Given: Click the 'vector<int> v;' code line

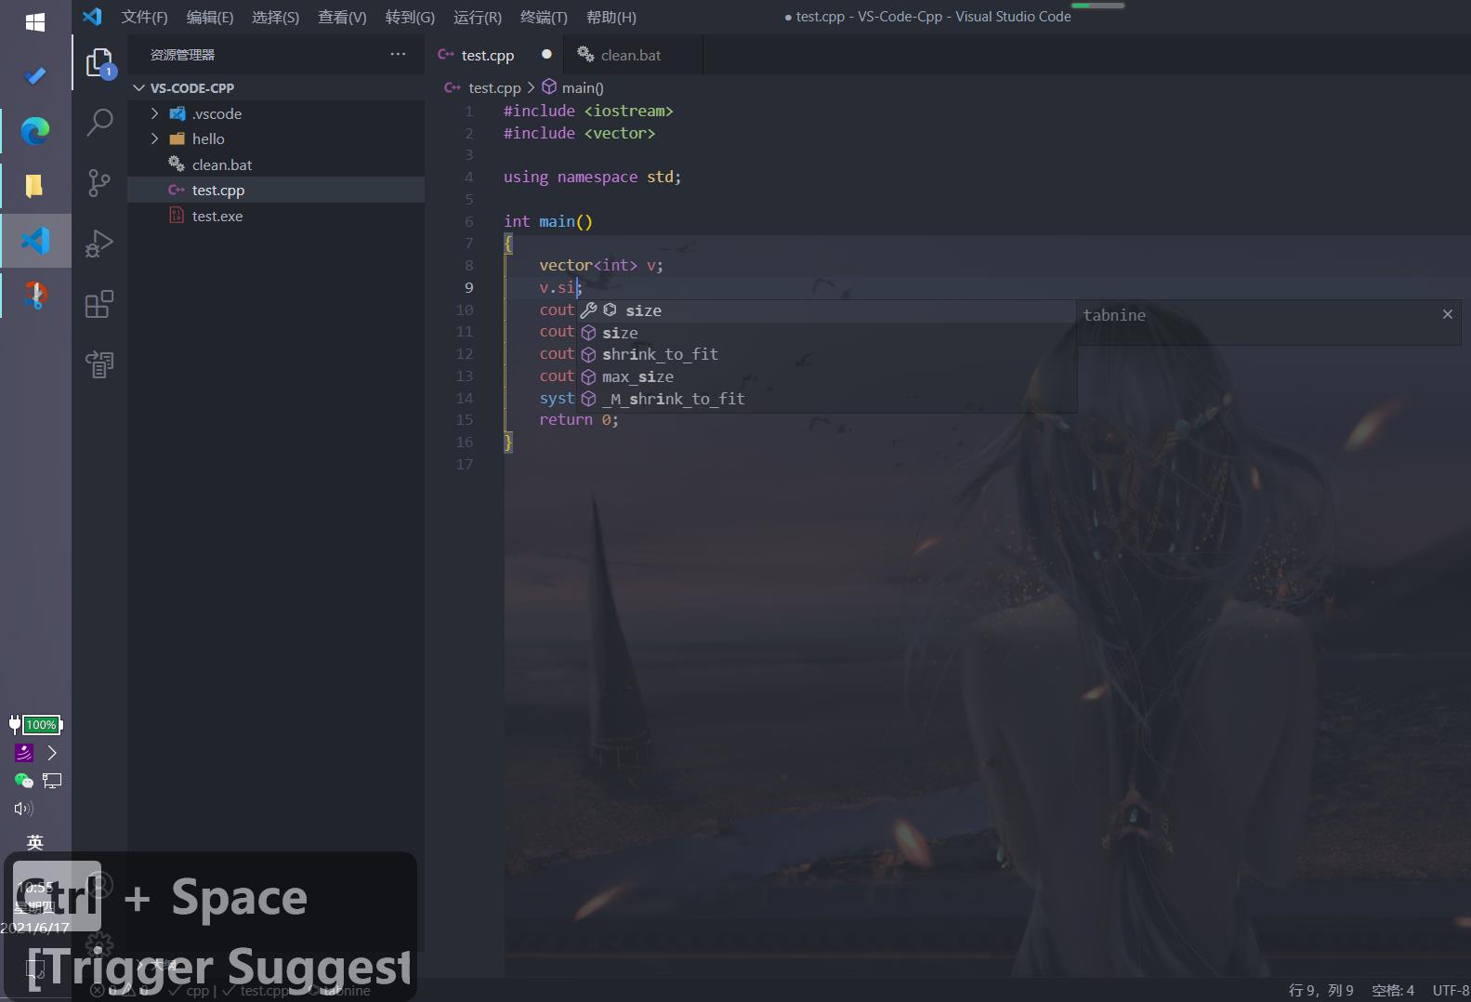Looking at the screenshot, I should 601,265.
